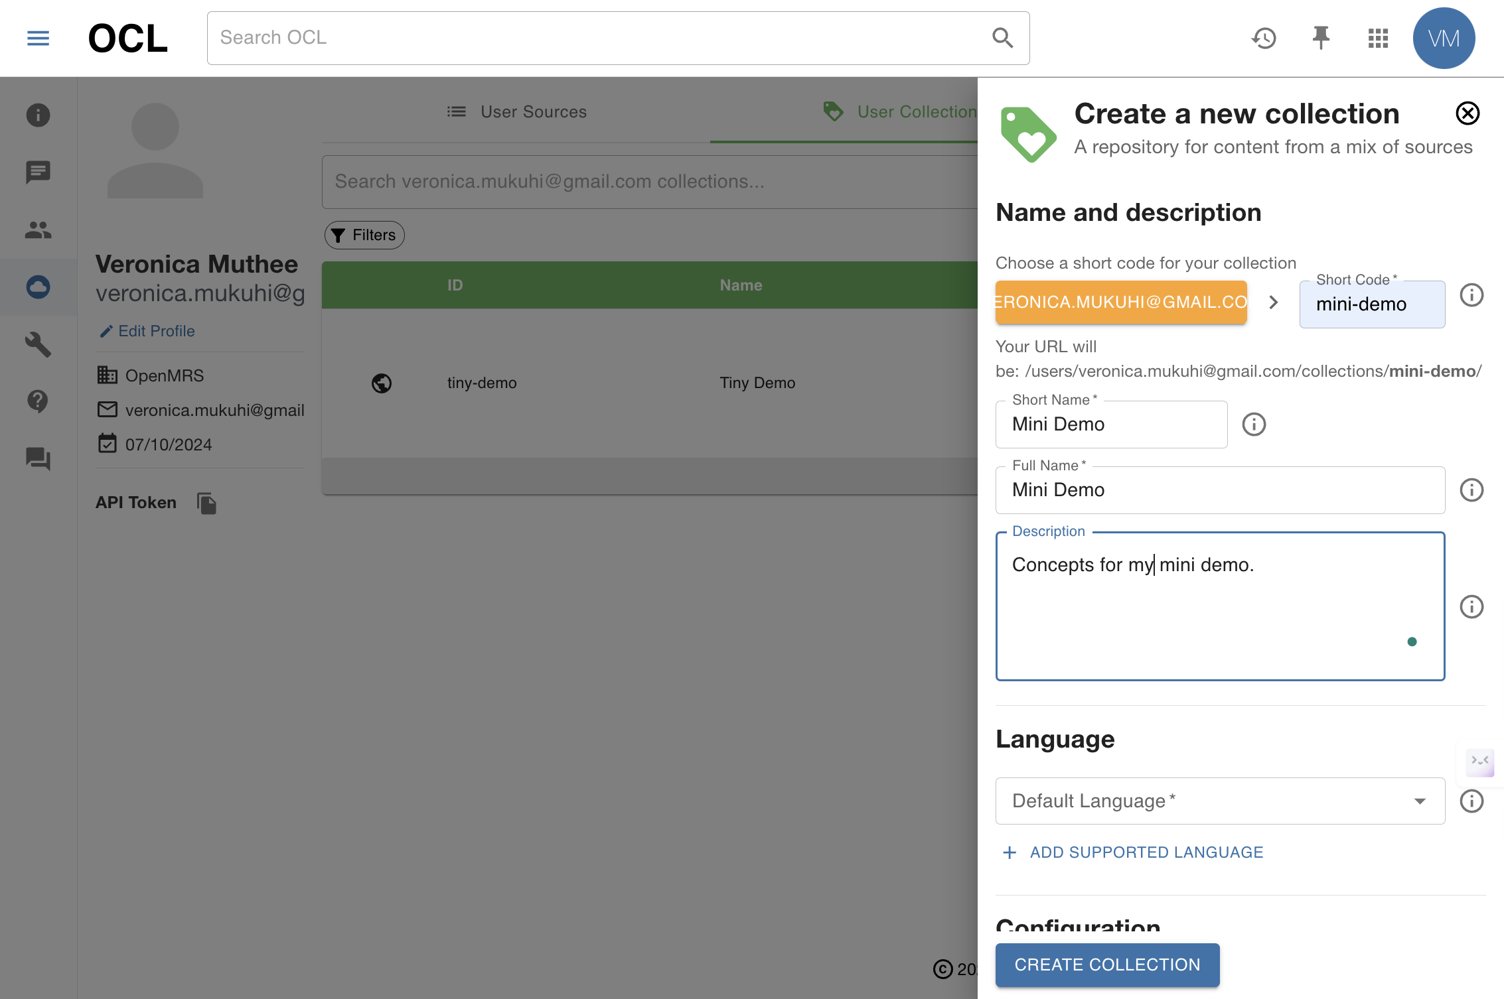Viewport: 1504px width, 999px height.
Task: Open the hamburger navigation menu
Action: [38, 38]
